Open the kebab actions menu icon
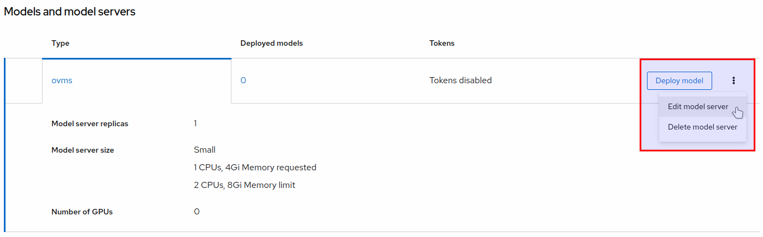 coord(734,80)
